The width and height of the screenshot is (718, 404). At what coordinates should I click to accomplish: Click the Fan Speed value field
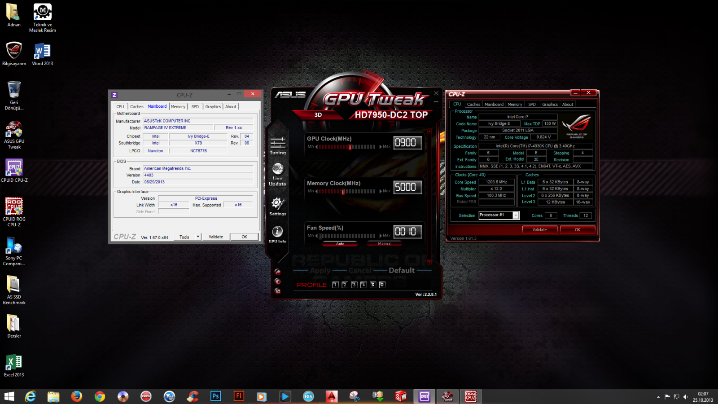(407, 232)
